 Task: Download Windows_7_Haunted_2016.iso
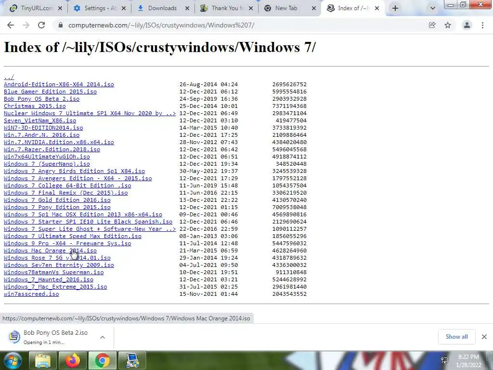[x=49, y=280]
